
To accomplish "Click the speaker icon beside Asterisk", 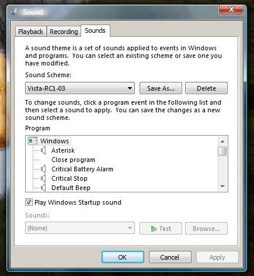I will coord(43,150).
